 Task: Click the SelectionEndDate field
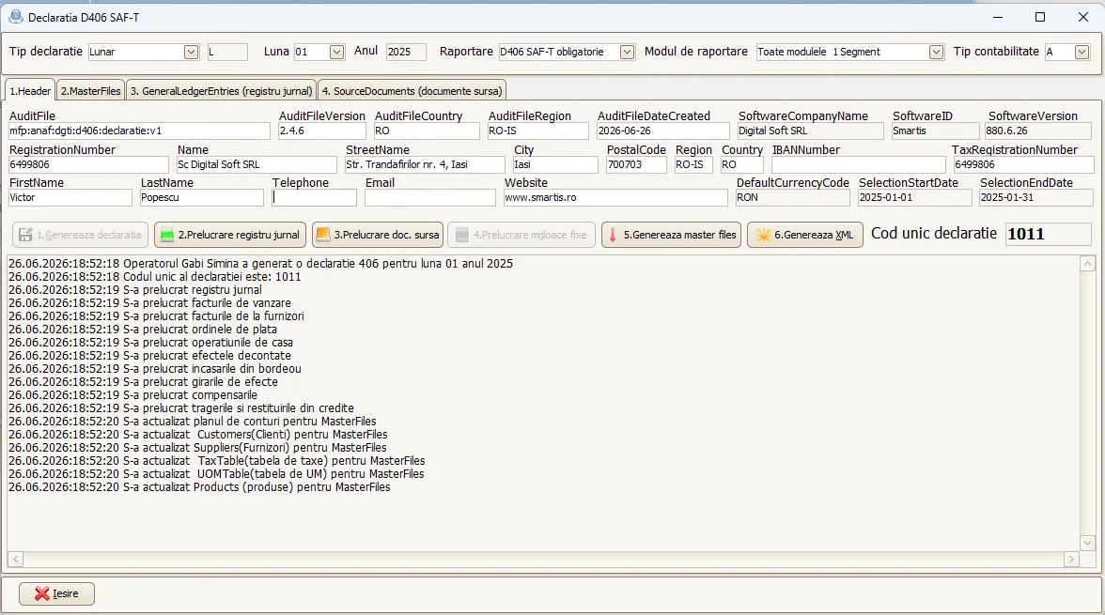1035,198
